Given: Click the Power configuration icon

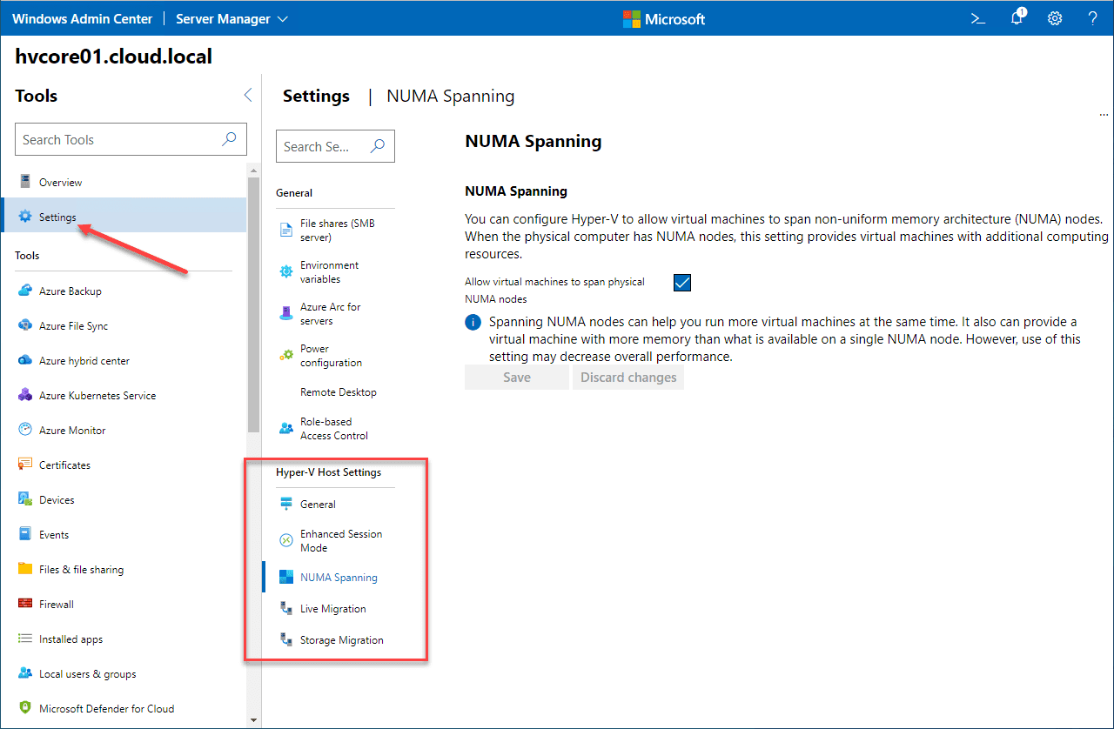Looking at the screenshot, I should pos(285,355).
